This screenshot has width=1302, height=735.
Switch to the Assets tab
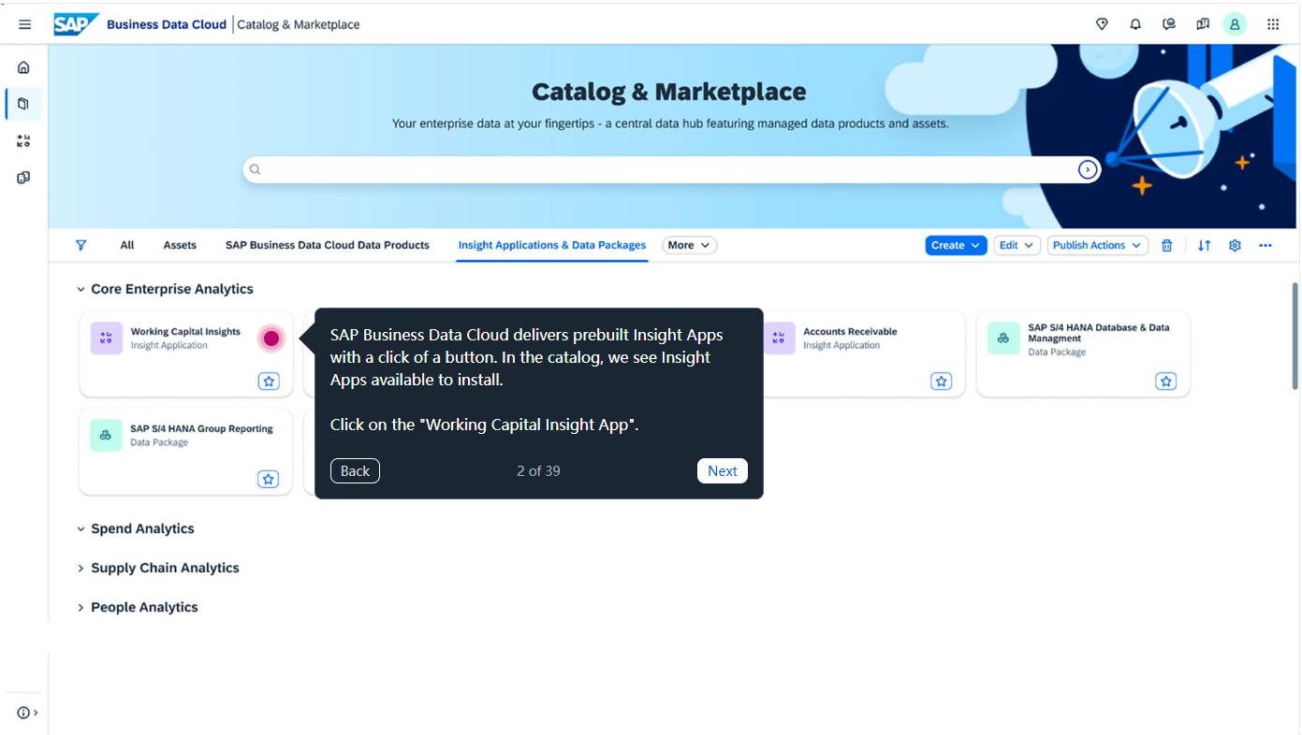[180, 245]
